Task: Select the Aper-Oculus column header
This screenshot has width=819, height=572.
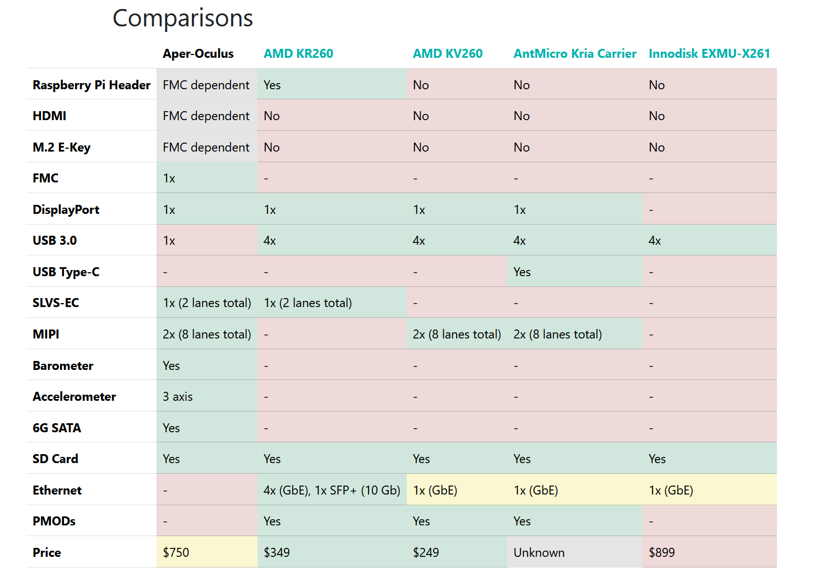Action: point(198,54)
